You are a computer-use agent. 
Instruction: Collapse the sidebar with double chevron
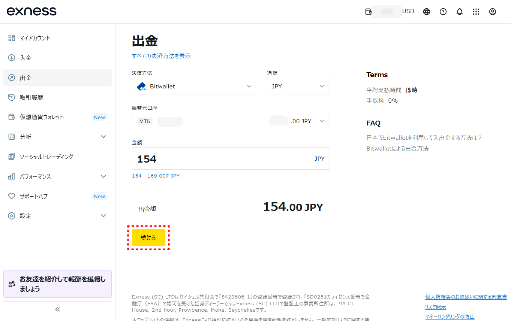tap(57, 309)
